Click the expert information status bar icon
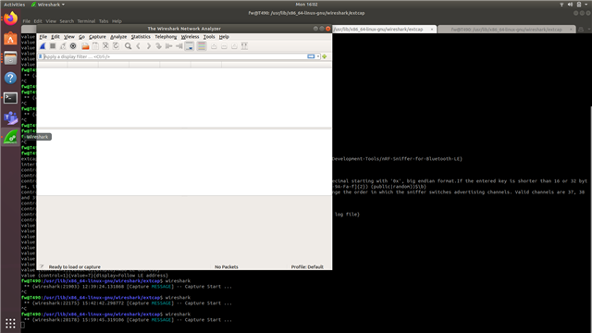Image resolution: width=592 pixels, height=333 pixels. click(x=42, y=266)
